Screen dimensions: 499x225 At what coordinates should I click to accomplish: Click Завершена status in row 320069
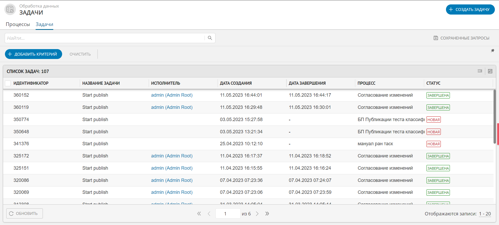[x=438, y=193]
